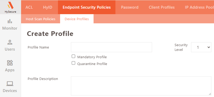Select the Device Profiles subtab
The image size is (214, 97).
pos(77,19)
